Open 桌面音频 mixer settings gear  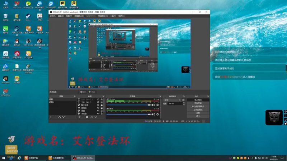tap(157, 114)
